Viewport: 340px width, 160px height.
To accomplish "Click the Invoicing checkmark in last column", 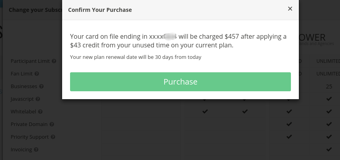I will [329, 149].
